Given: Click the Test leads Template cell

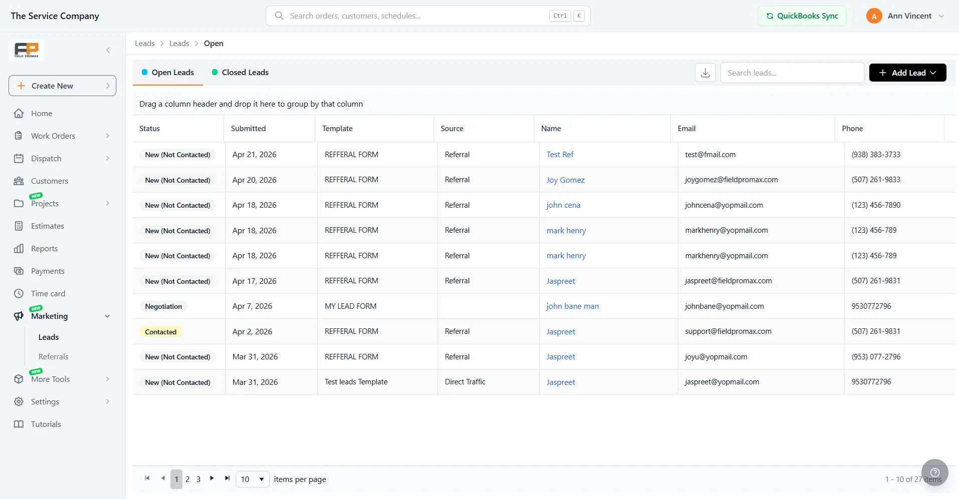Looking at the screenshot, I should [x=356, y=382].
